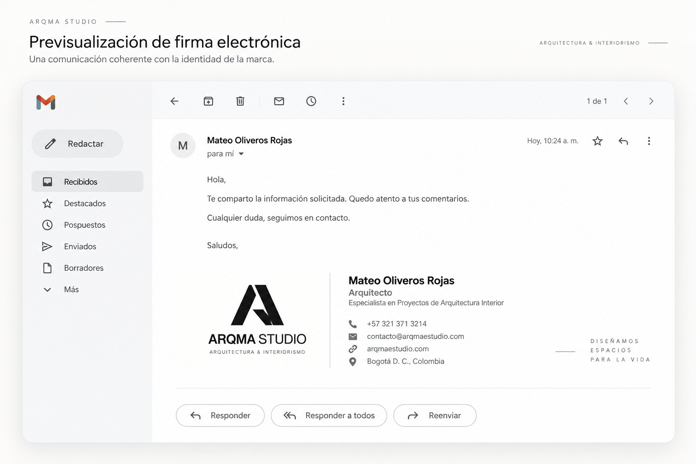Screen dimensions: 696x464
Task: Click the email contacto@arqmaestudio.com
Action: (416, 337)
